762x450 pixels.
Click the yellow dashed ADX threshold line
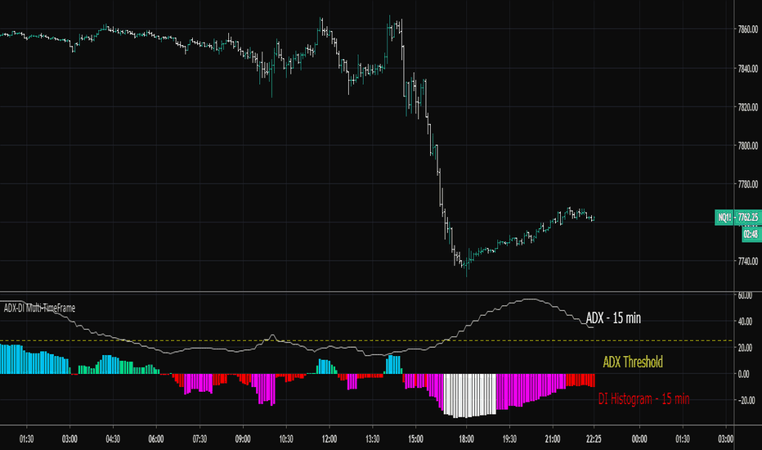366,340
